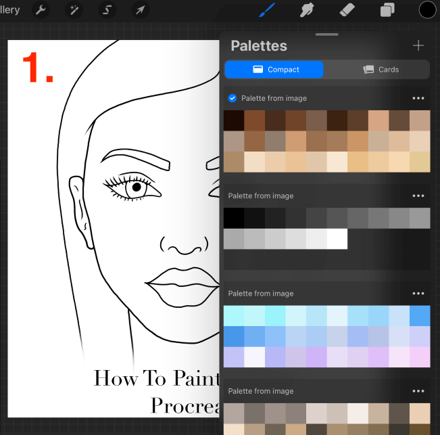Select the Smudge tool
This screenshot has height=435, width=440.
pyautogui.click(x=307, y=10)
